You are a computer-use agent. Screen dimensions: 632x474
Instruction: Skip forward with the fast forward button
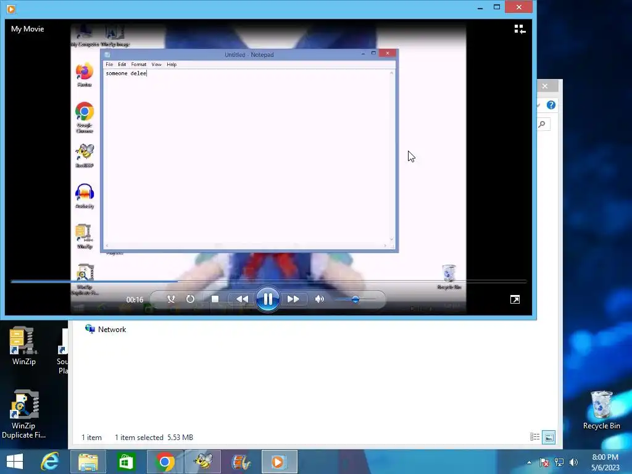click(293, 299)
